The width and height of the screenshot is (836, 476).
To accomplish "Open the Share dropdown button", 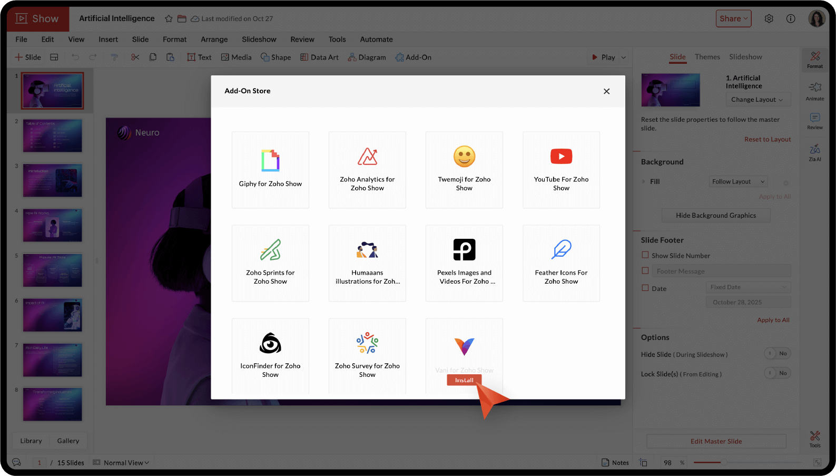I will tap(733, 18).
